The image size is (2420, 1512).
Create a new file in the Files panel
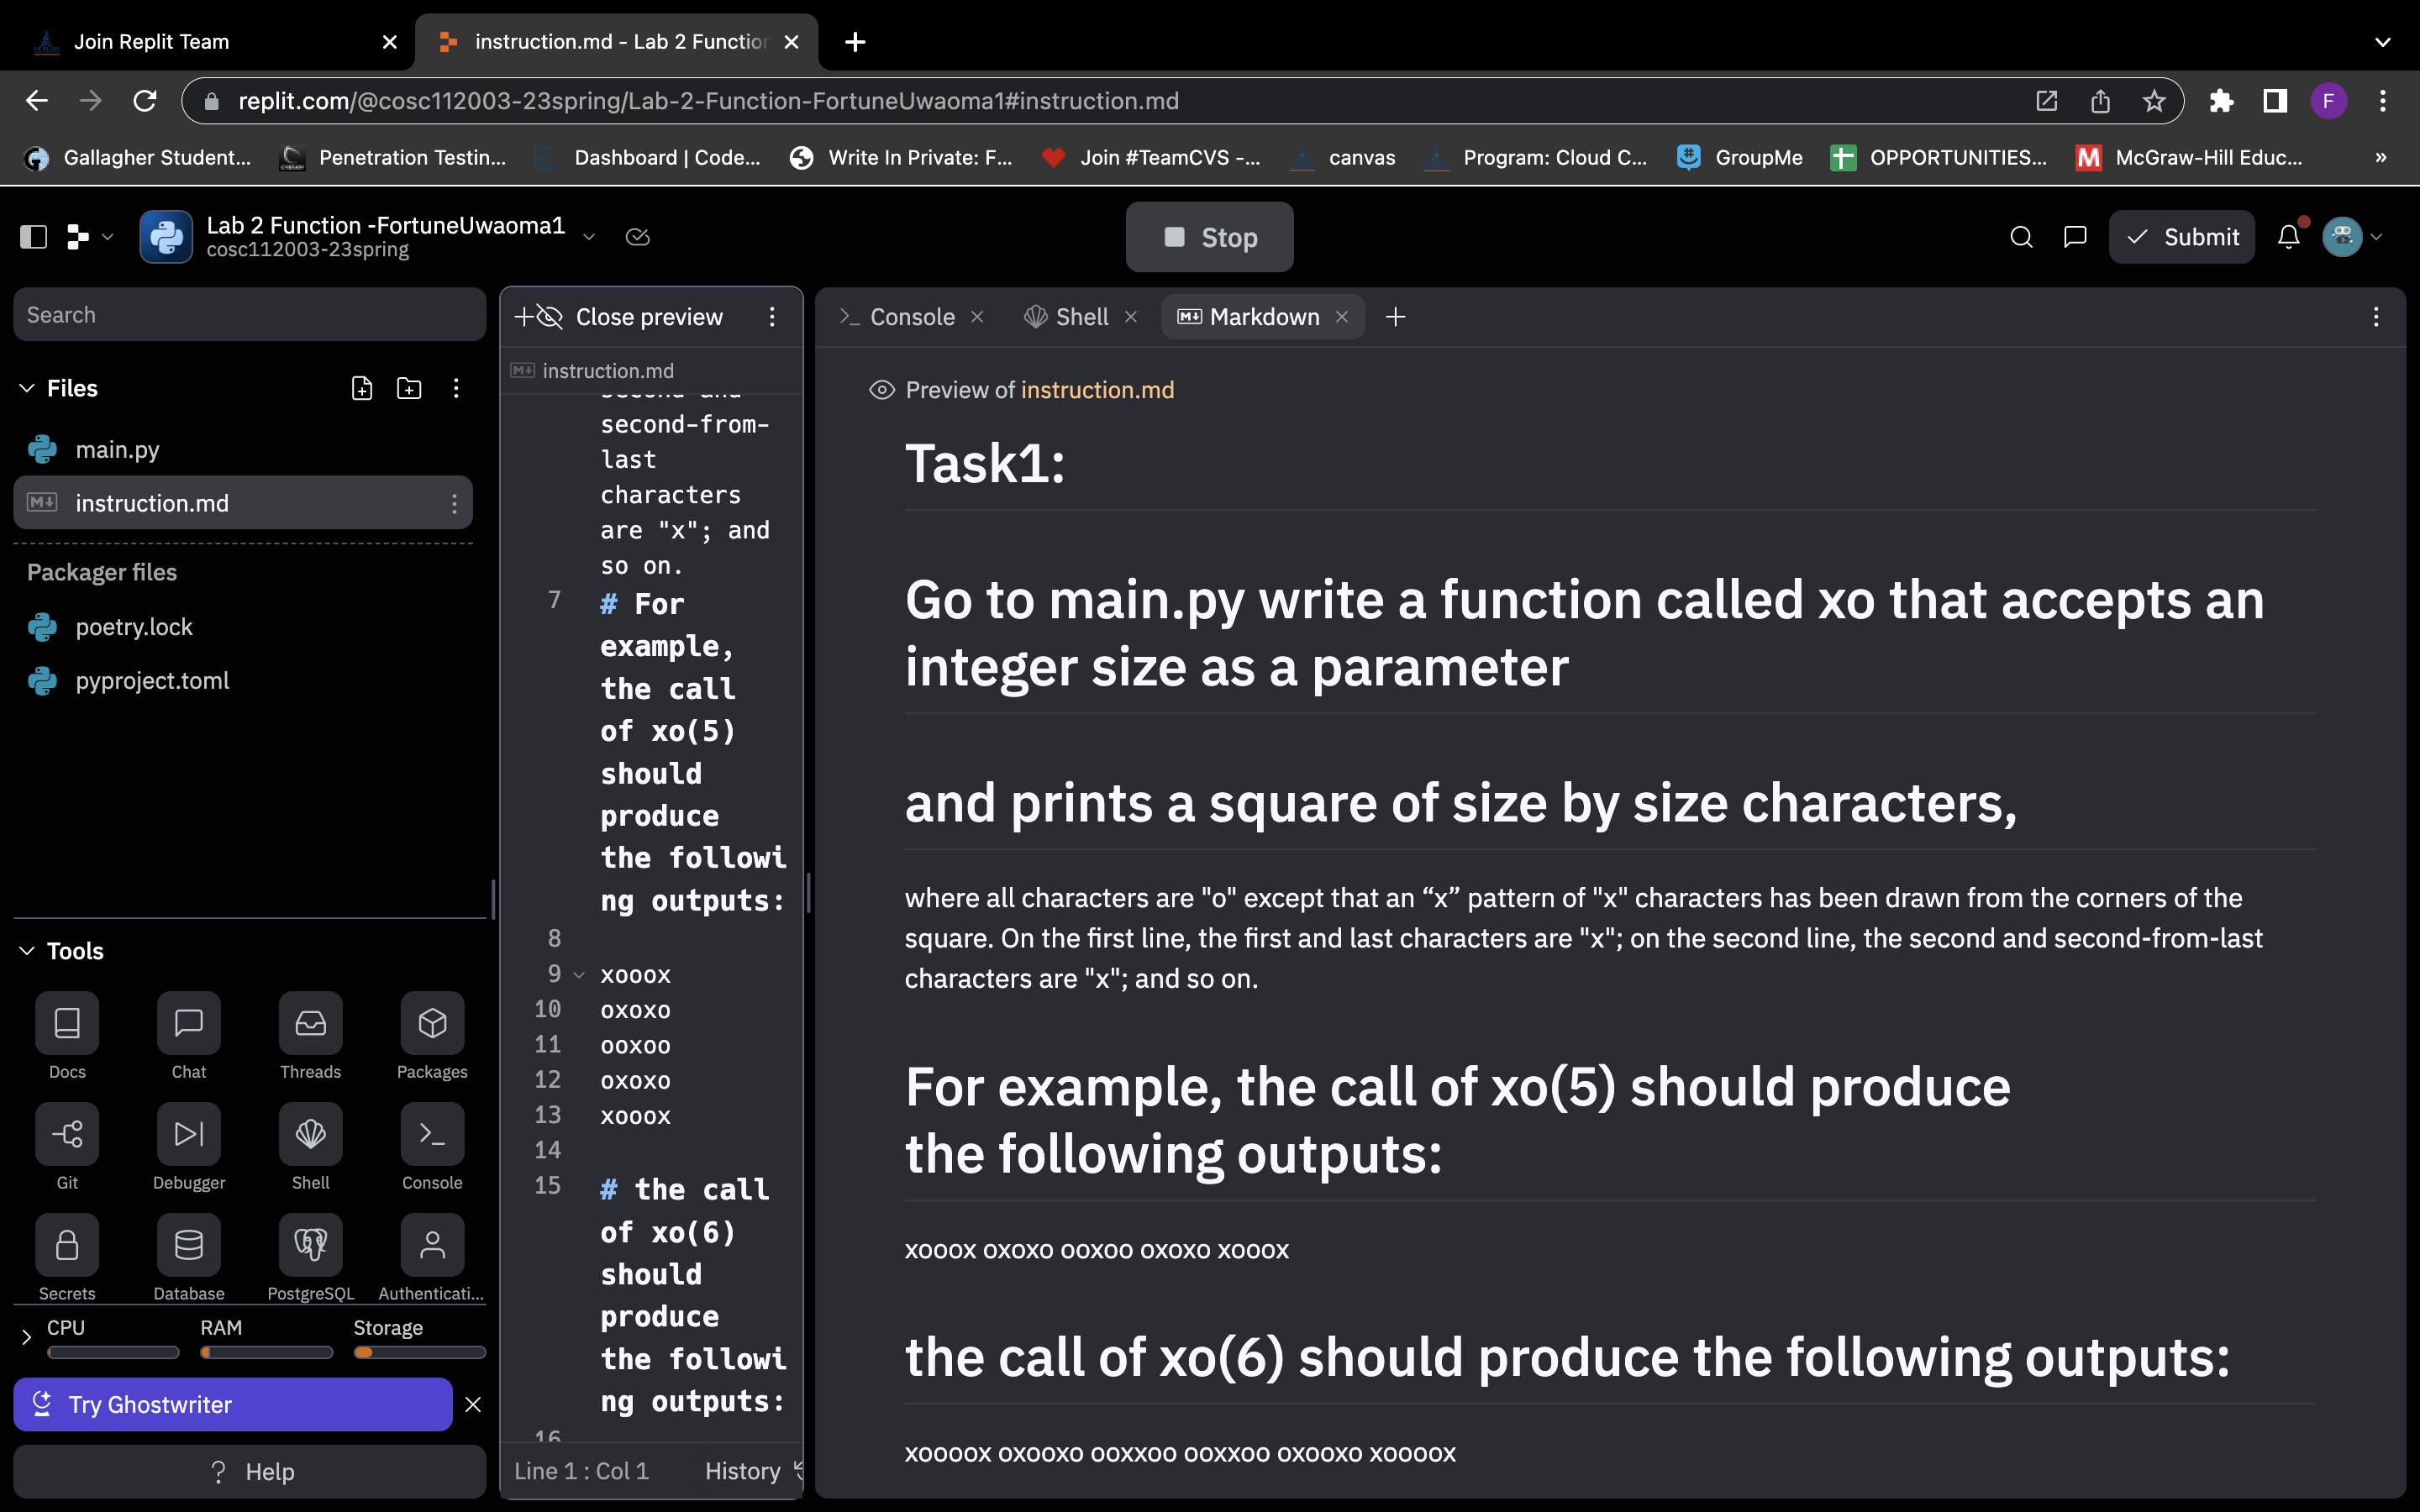pos(361,388)
